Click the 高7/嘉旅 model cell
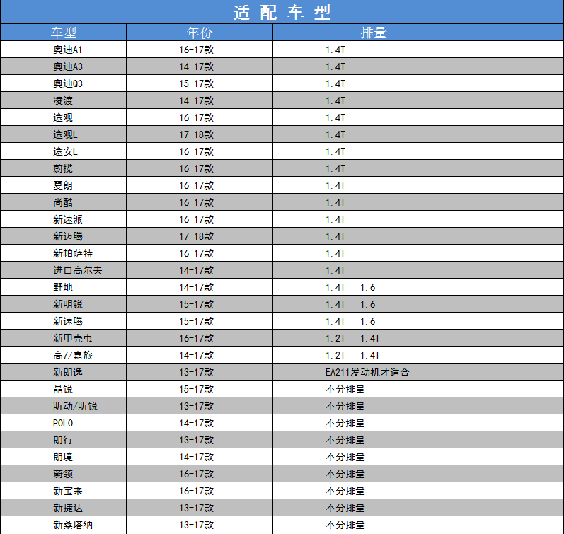Viewport: 564px width, 534px height. [x=63, y=355]
